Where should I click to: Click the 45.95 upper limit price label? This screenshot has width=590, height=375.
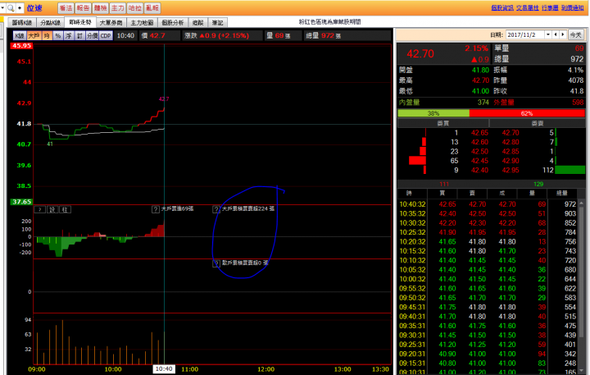21,46
